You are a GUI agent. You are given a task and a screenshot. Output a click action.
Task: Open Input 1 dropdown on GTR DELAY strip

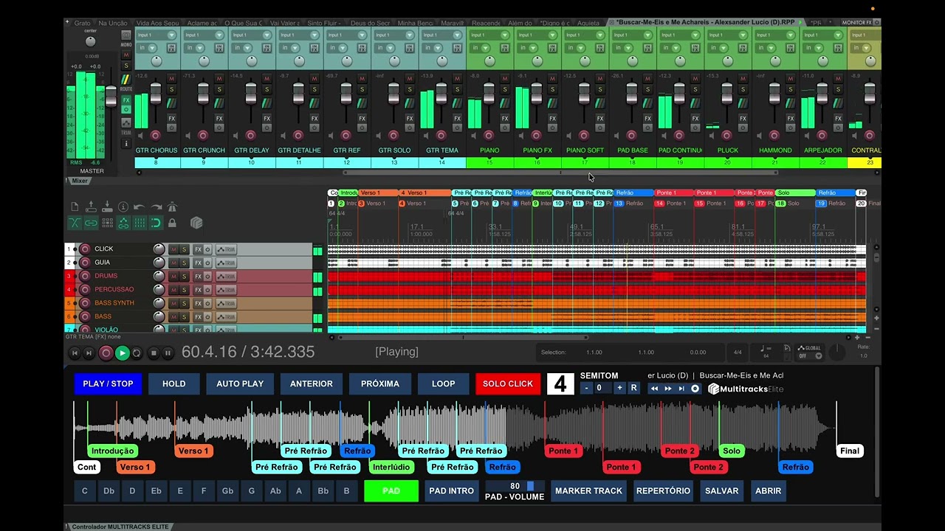click(251, 35)
